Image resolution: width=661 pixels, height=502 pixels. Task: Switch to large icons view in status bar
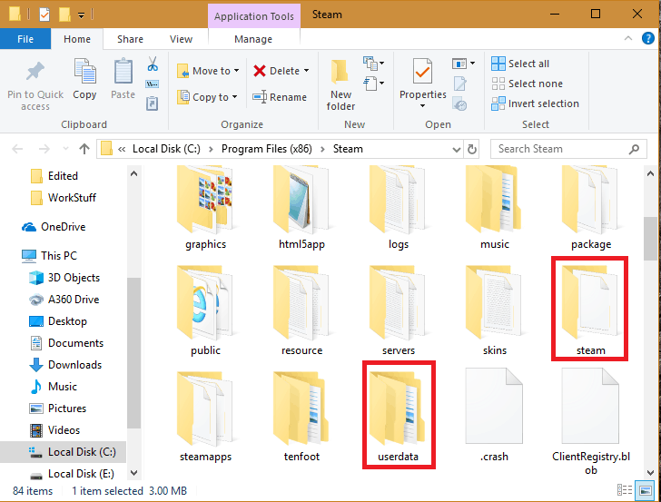pos(646,490)
